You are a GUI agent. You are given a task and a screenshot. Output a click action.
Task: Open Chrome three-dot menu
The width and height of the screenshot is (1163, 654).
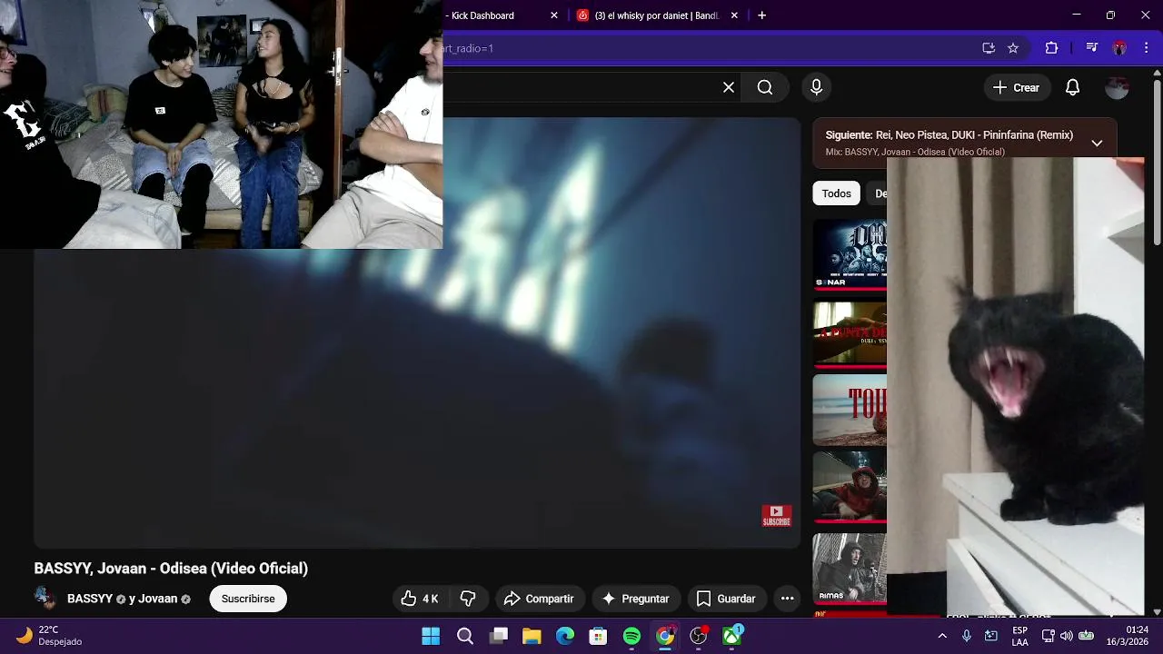[x=1146, y=48]
